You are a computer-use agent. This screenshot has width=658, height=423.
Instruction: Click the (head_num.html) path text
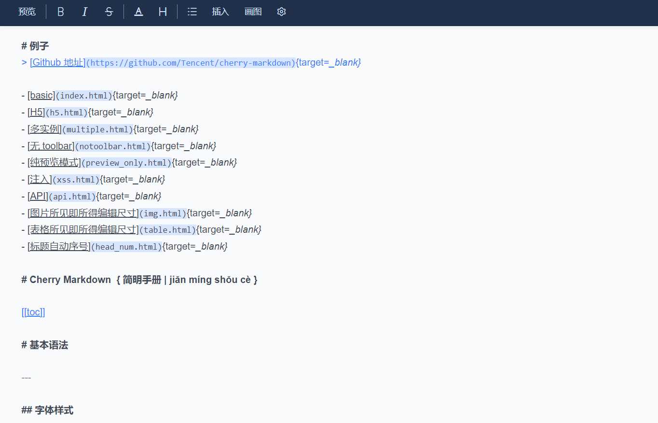point(127,247)
